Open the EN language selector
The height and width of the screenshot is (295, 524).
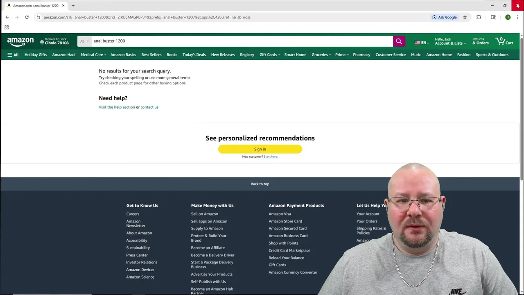pyautogui.click(x=421, y=43)
